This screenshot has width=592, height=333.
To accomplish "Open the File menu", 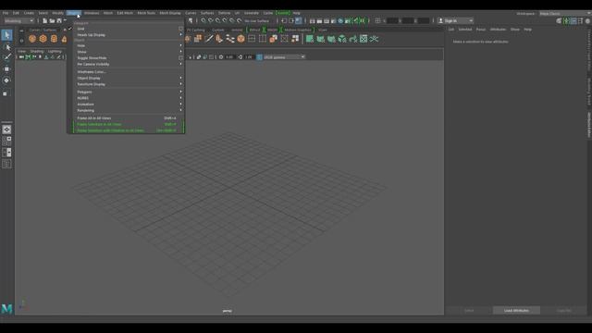I will [6, 13].
